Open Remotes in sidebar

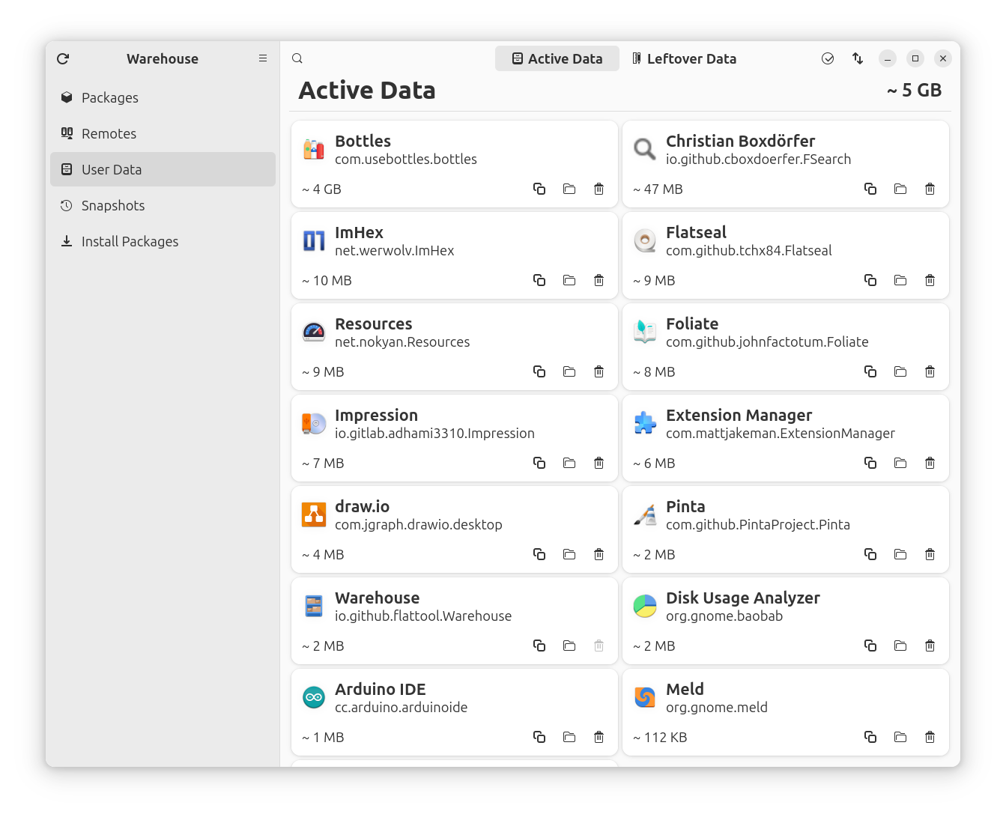(163, 133)
